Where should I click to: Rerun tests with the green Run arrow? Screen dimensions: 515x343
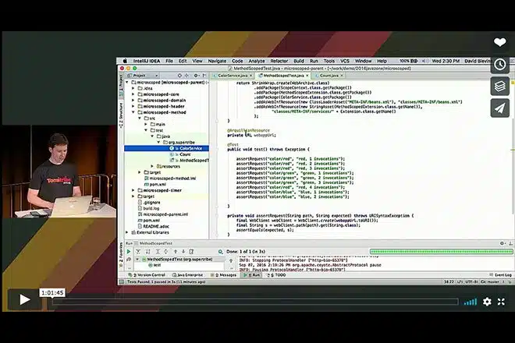(129, 252)
